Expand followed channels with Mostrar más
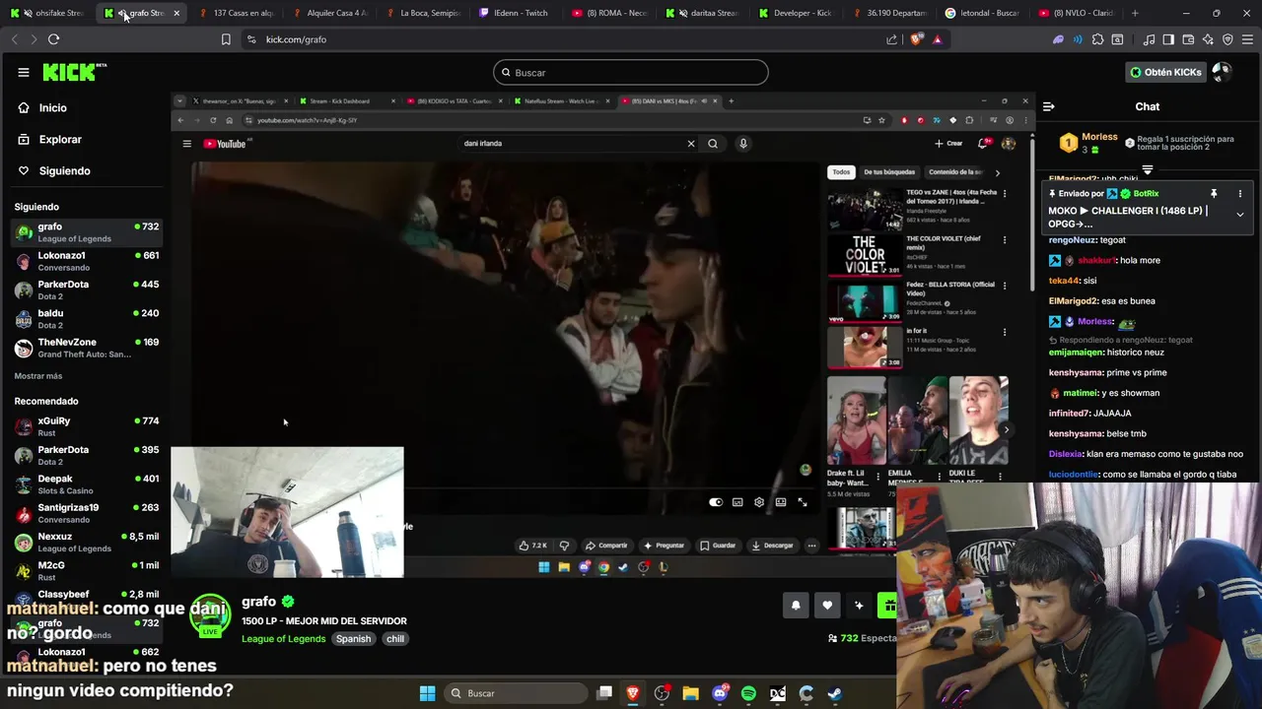Image resolution: width=1262 pixels, height=709 pixels. [38, 376]
